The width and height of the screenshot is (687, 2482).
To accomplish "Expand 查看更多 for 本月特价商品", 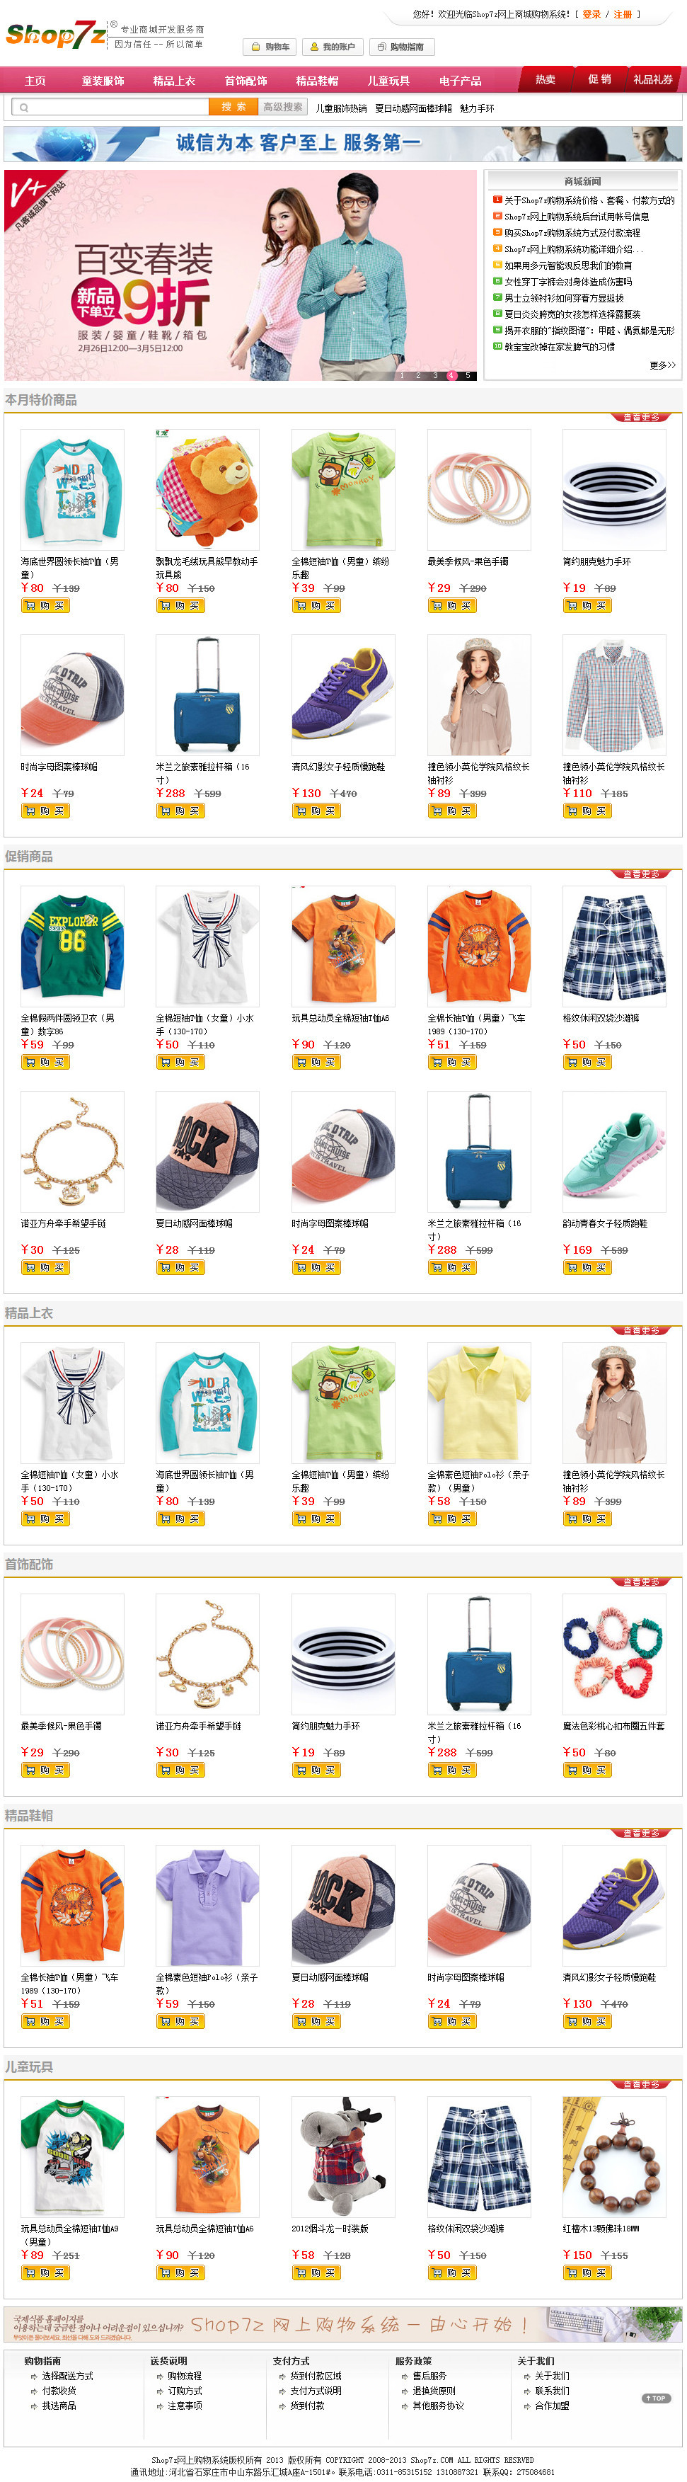I will tap(642, 417).
